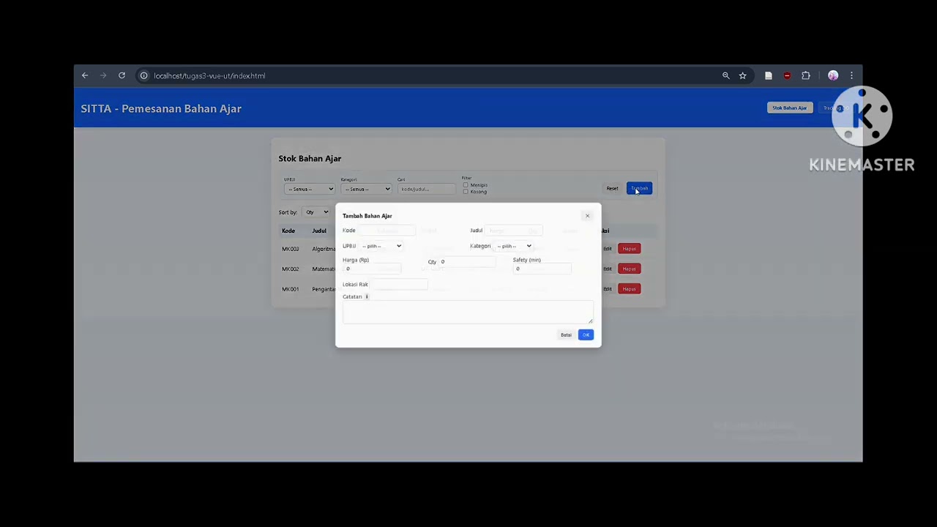Viewport: 937px width, 527px height.
Task: Click the browser address bar URL
Action: (209, 75)
